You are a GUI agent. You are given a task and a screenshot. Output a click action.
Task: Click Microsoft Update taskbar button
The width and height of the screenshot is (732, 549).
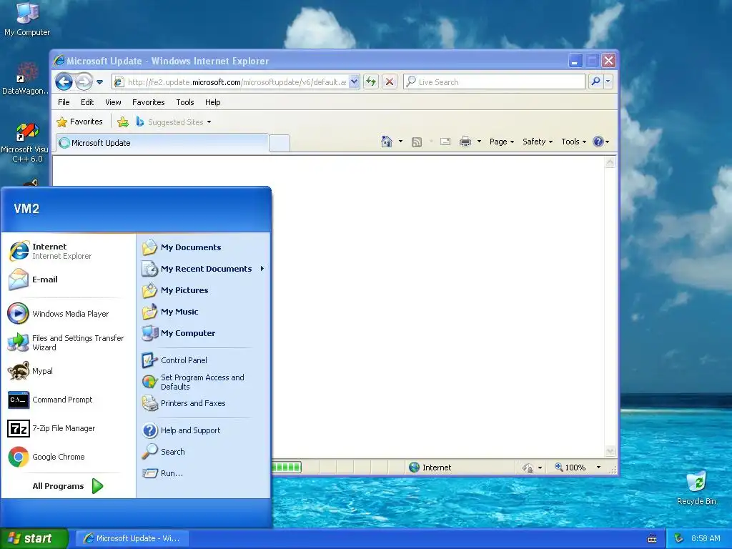[132, 538]
